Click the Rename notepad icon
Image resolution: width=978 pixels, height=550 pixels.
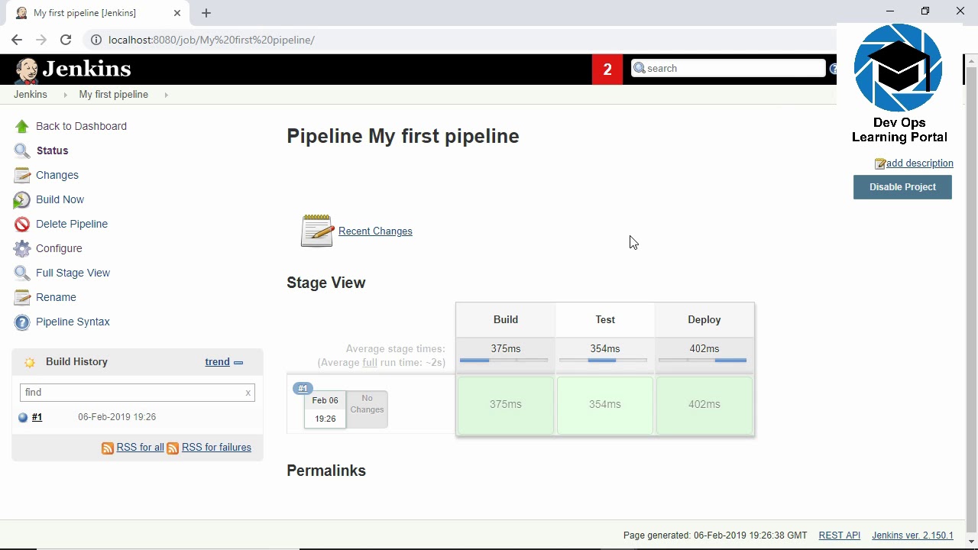click(x=21, y=298)
